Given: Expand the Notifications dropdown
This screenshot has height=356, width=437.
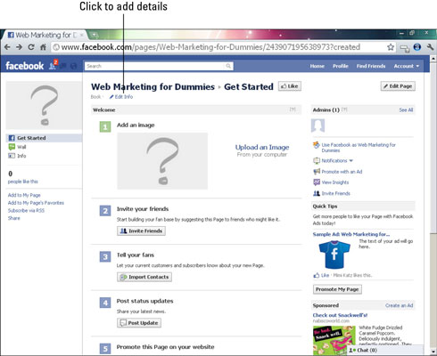Looking at the screenshot, I should tap(334, 160).
